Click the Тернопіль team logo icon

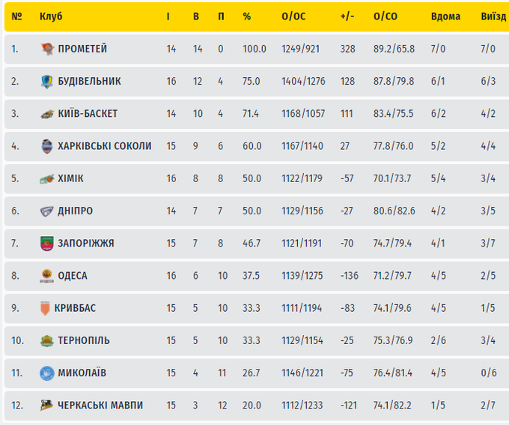(47, 341)
